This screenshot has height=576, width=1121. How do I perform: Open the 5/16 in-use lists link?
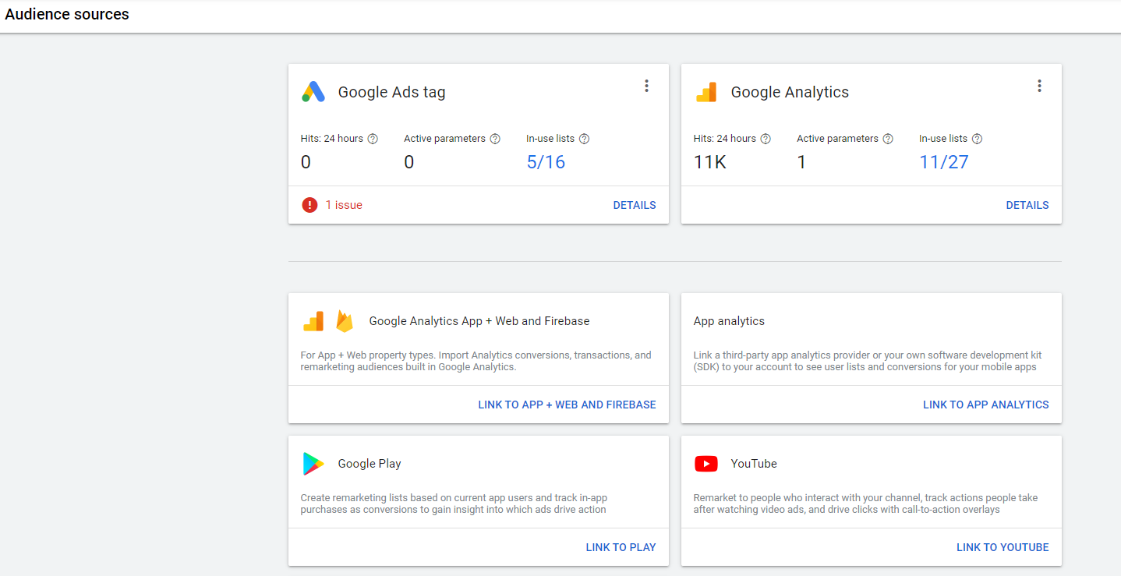point(546,162)
